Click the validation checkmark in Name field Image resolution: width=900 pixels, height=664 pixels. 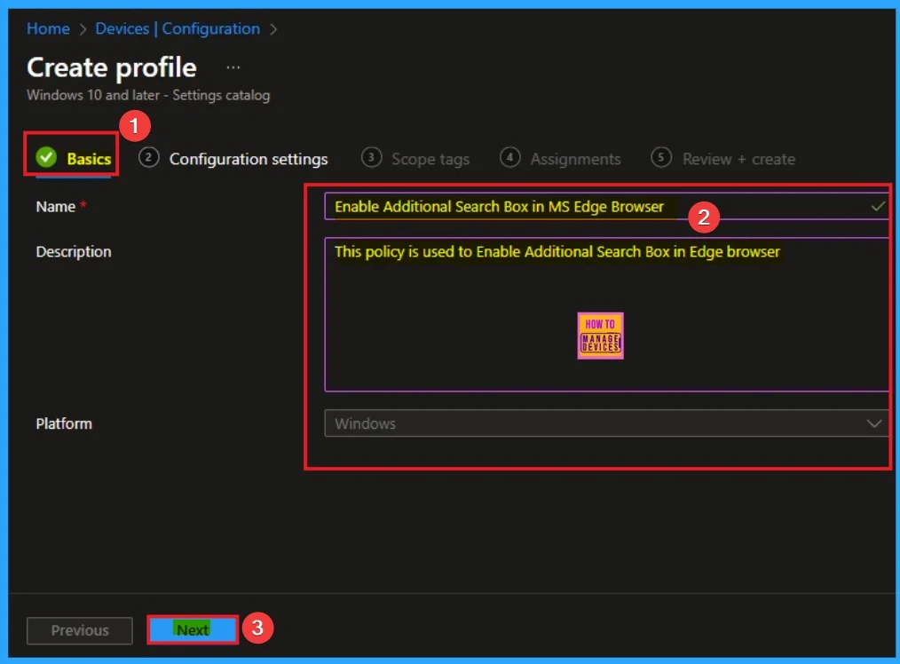(x=878, y=206)
